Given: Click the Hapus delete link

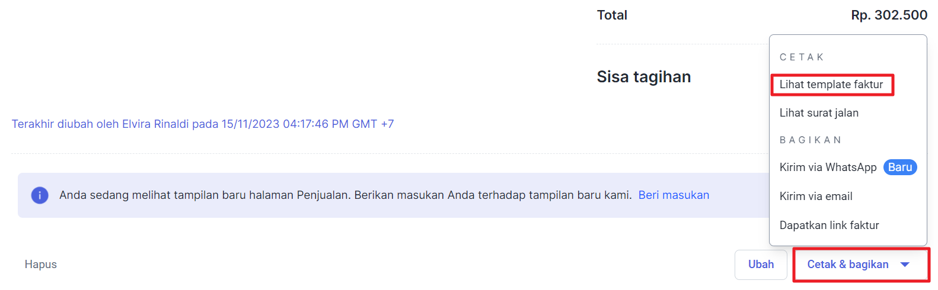Looking at the screenshot, I should pyautogui.click(x=41, y=265).
